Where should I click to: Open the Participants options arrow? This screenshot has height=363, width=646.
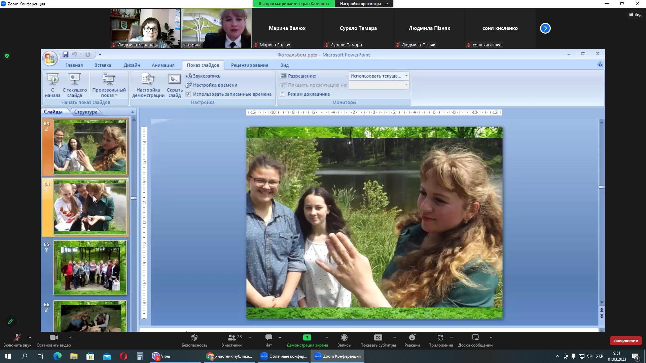click(x=250, y=337)
